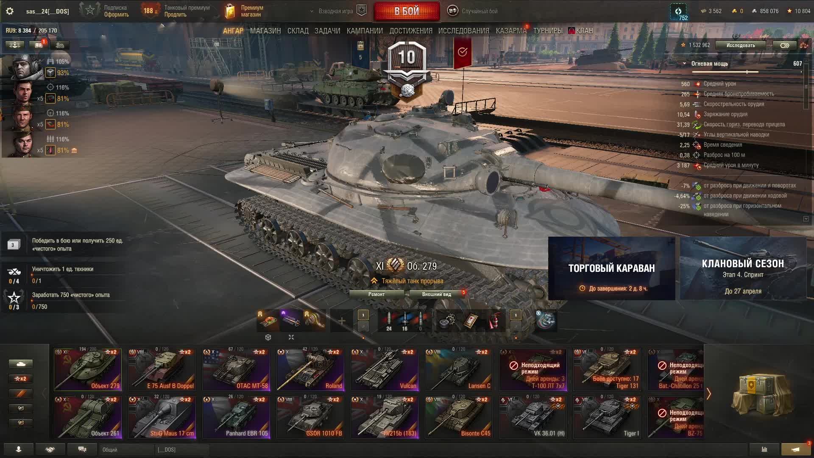Open the ИССЛЕДОВАНИЯ tab

pos(463,31)
